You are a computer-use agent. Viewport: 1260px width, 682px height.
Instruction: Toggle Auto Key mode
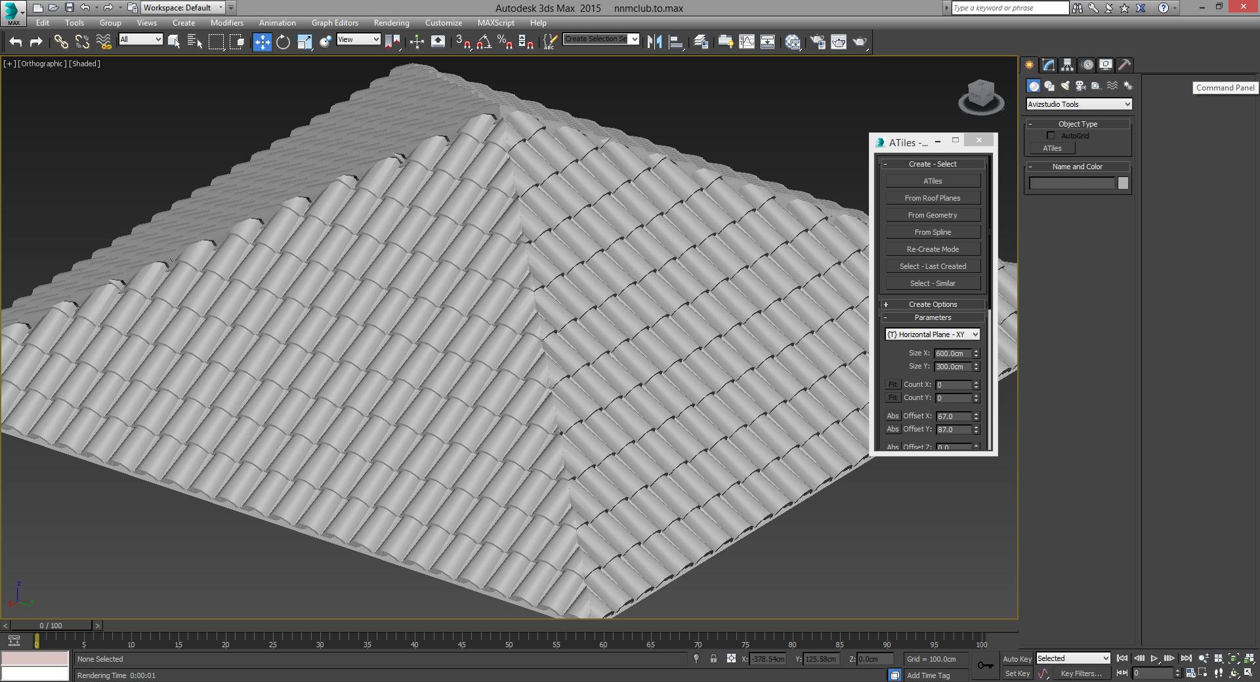point(1017,659)
